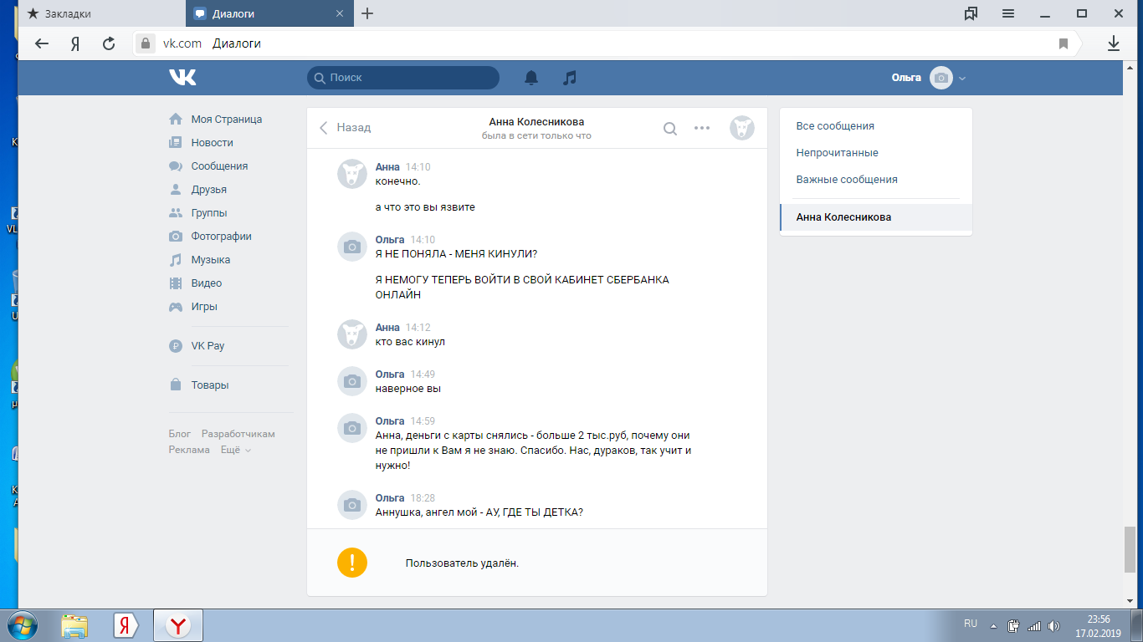Click the VK logo in header

pyautogui.click(x=182, y=77)
